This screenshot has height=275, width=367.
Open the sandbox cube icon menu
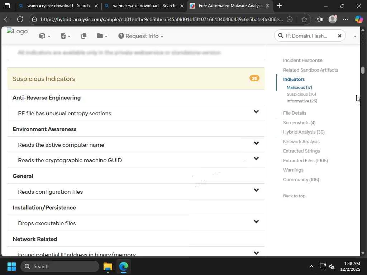point(44,36)
